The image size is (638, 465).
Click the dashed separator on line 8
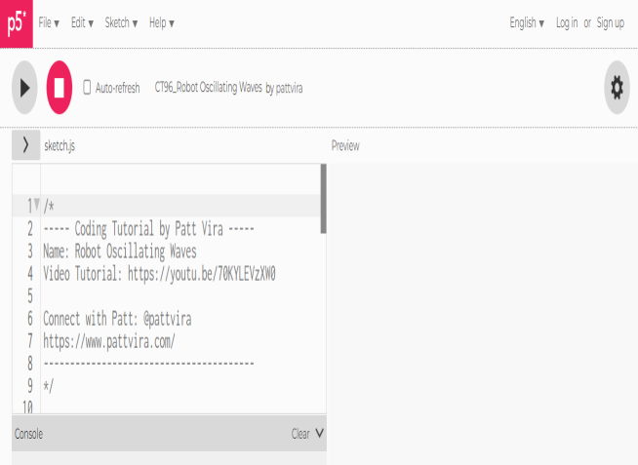tap(148, 364)
